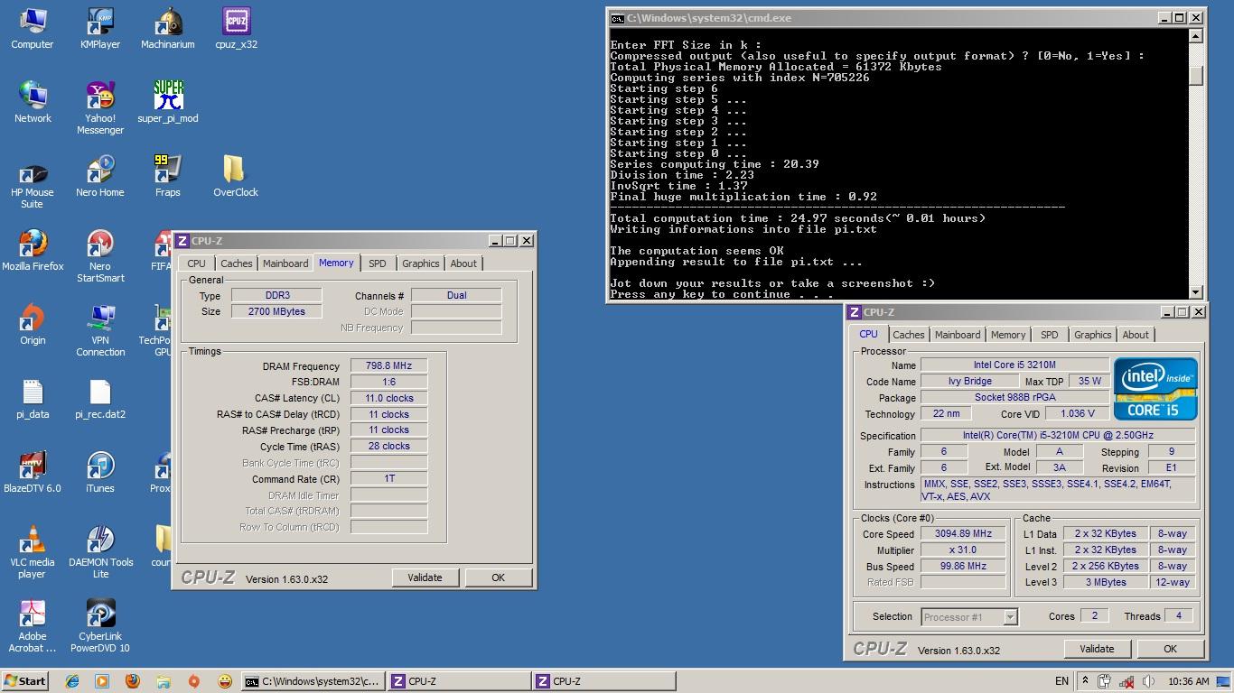
Task: Click the network tray icon
Action: pyautogui.click(x=1127, y=681)
